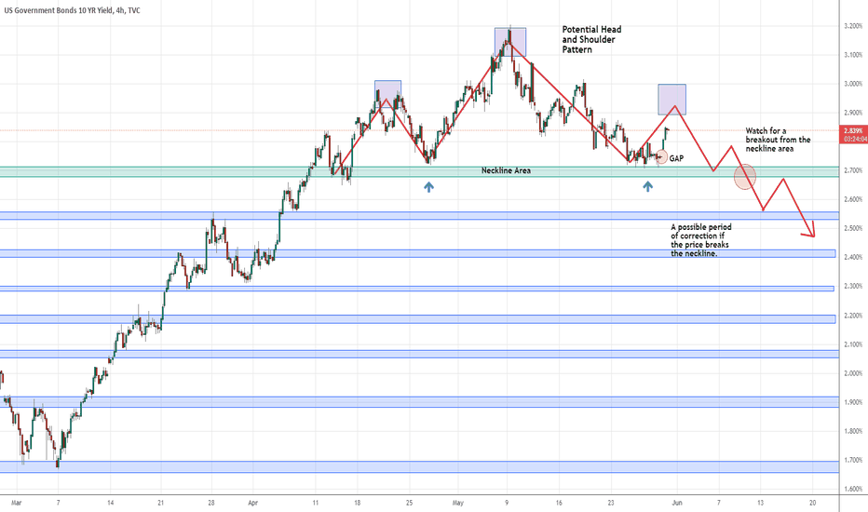Click the 23 date label on time axis
Image resolution: width=868 pixels, height=512 pixels.
(611, 503)
